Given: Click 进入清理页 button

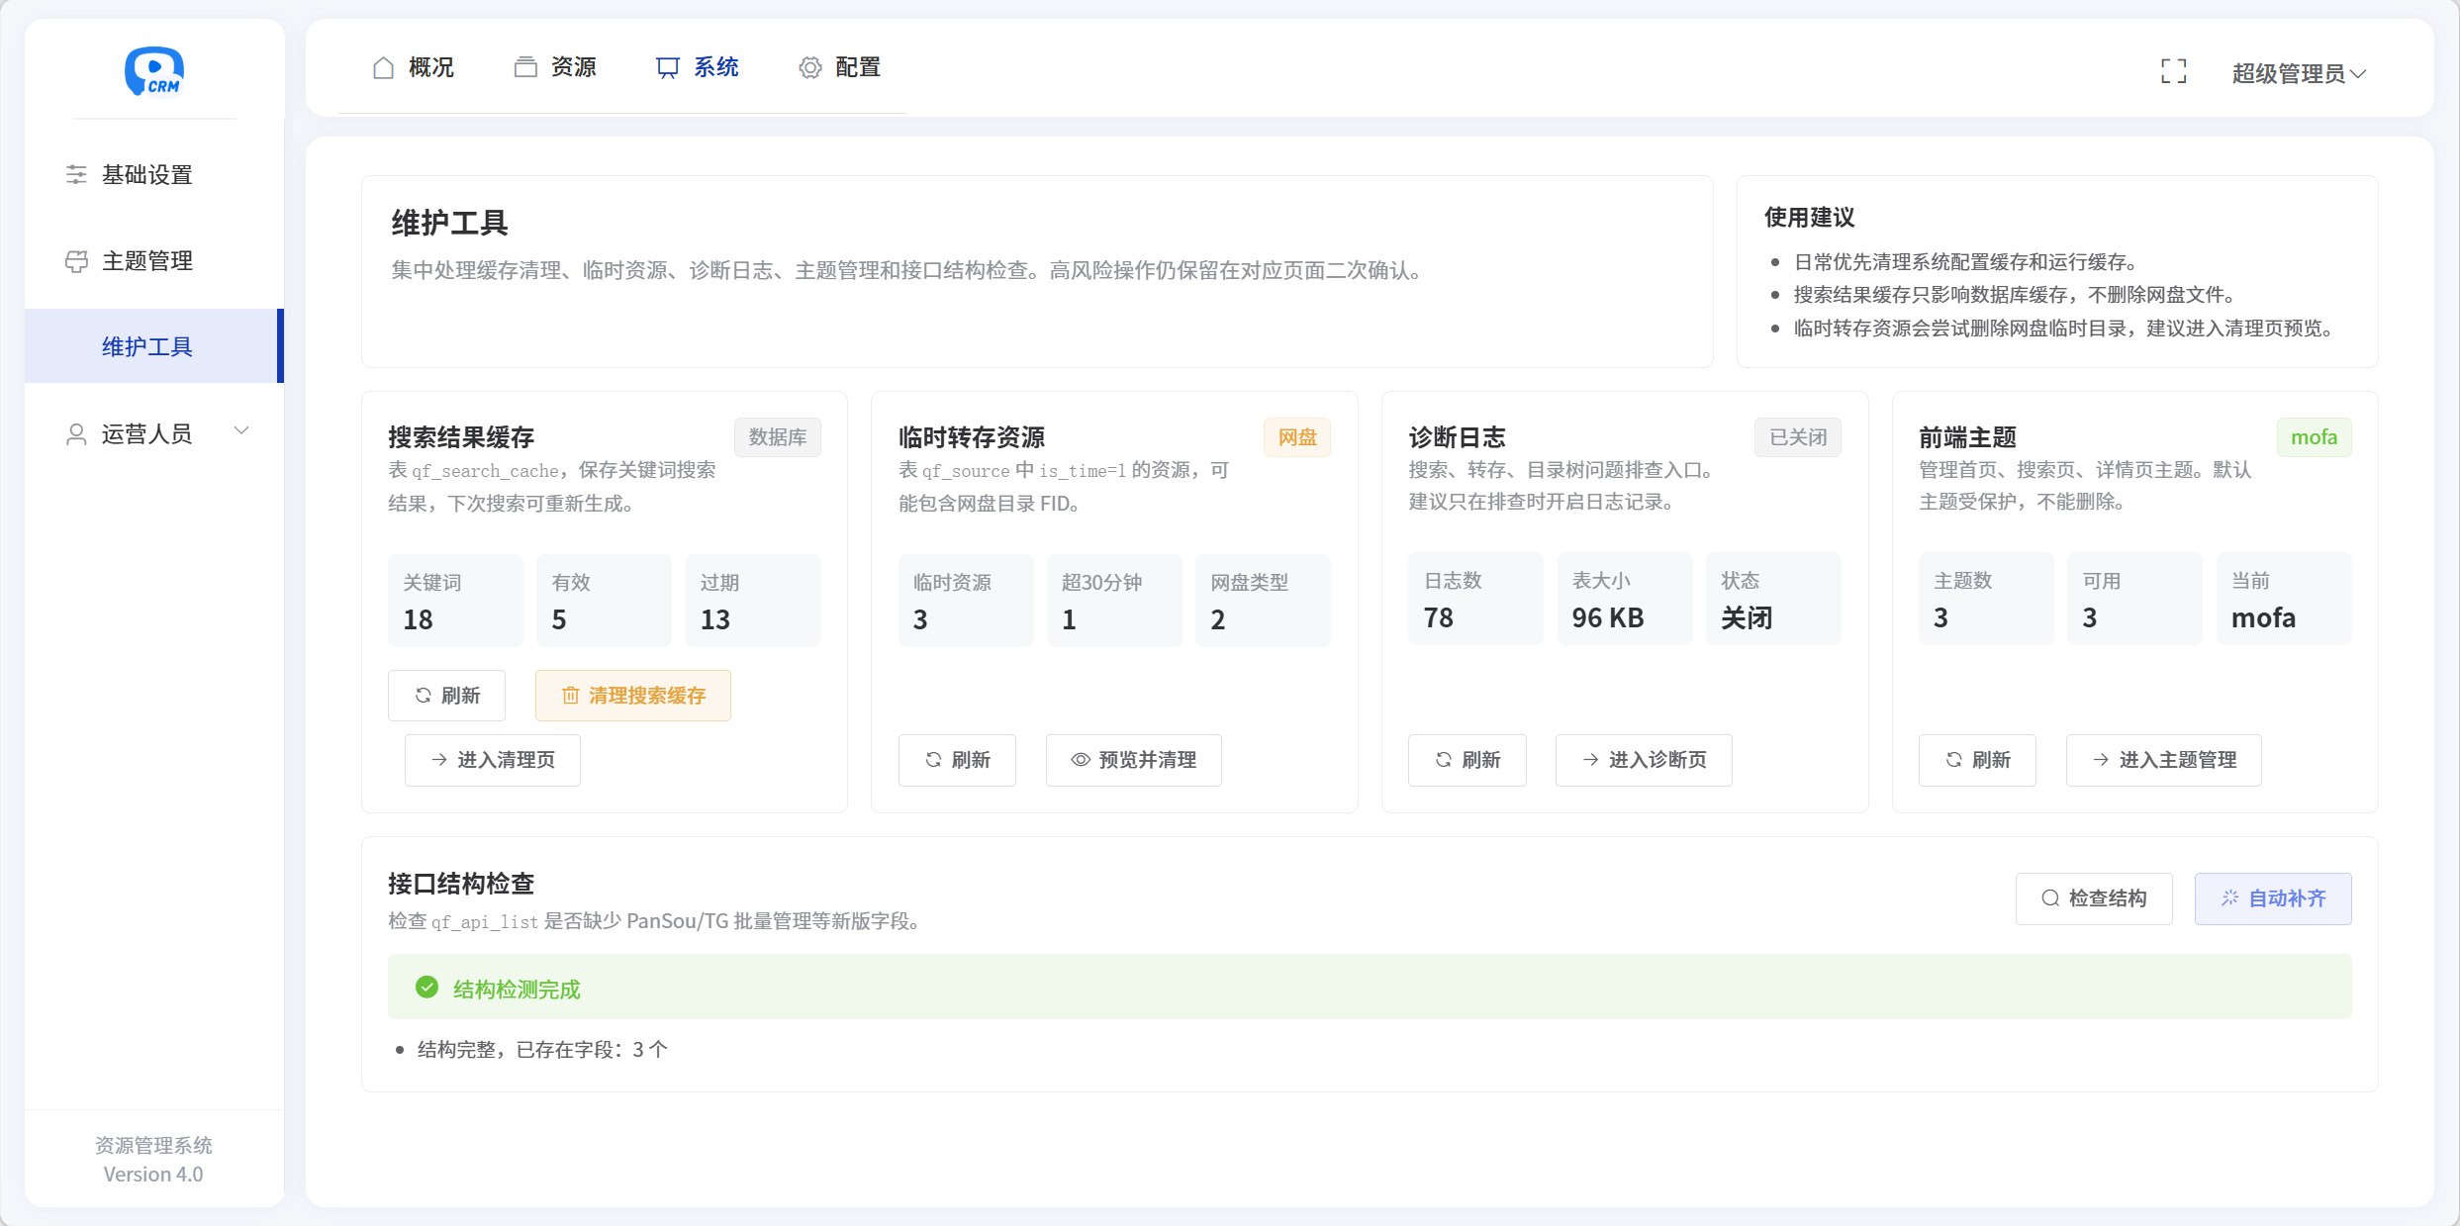Looking at the screenshot, I should [x=493, y=760].
